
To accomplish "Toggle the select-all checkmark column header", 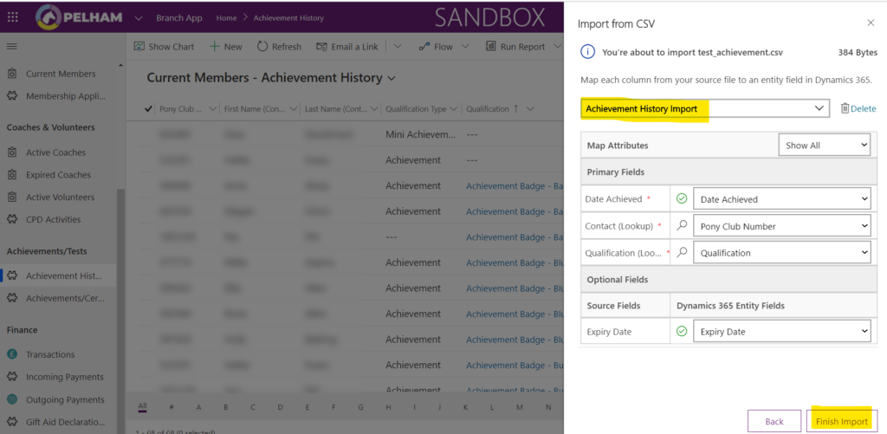I will coord(147,109).
